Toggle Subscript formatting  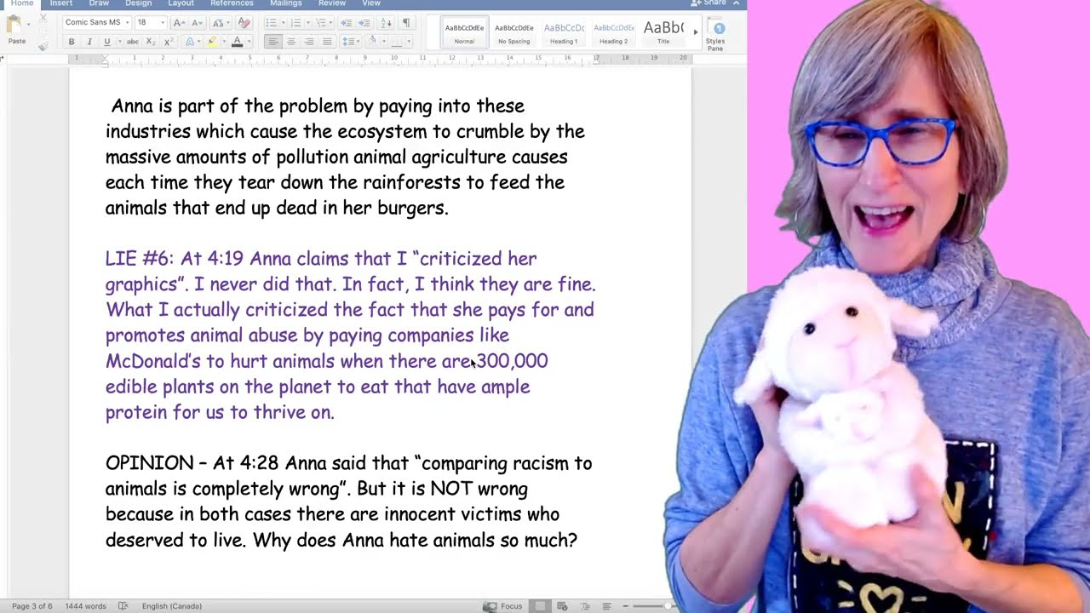(x=151, y=42)
